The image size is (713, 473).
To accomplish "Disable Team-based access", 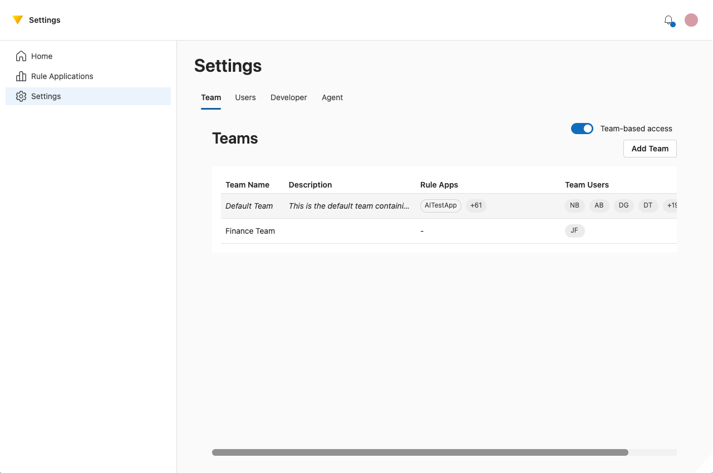I will pyautogui.click(x=582, y=129).
